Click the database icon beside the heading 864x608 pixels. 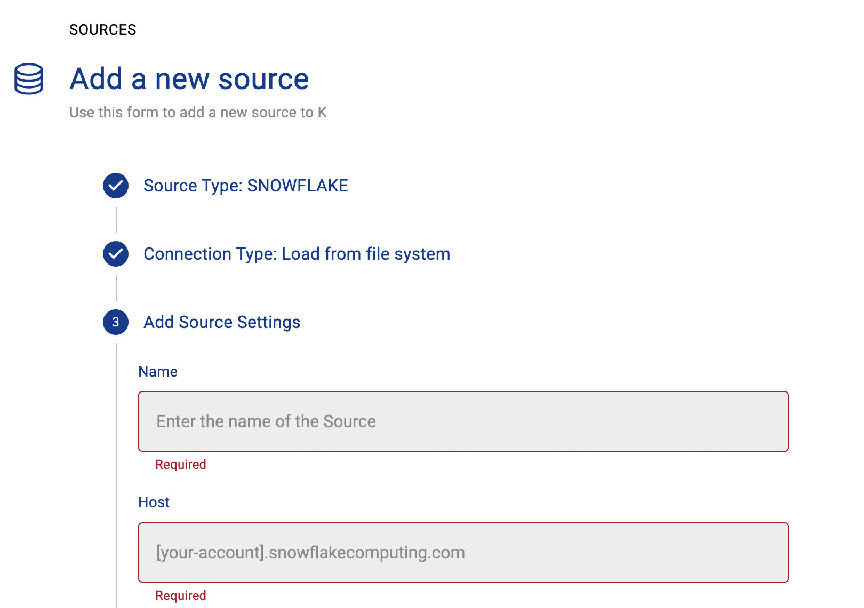(x=28, y=79)
